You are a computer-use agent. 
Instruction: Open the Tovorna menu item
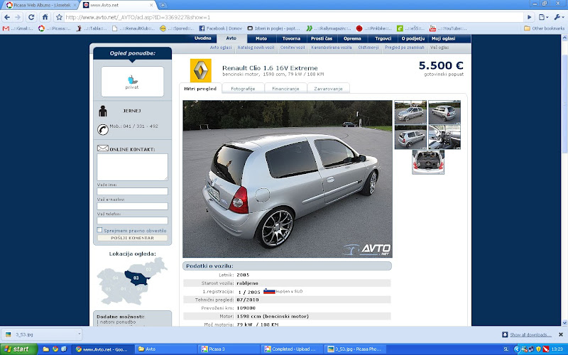click(x=291, y=38)
